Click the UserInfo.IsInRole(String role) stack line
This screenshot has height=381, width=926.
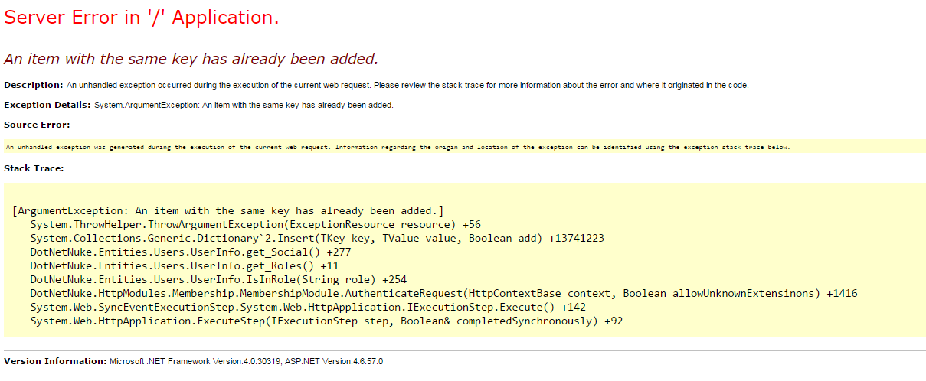click(218, 279)
